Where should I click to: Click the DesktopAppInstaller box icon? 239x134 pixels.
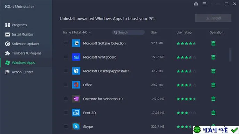tap(76, 71)
